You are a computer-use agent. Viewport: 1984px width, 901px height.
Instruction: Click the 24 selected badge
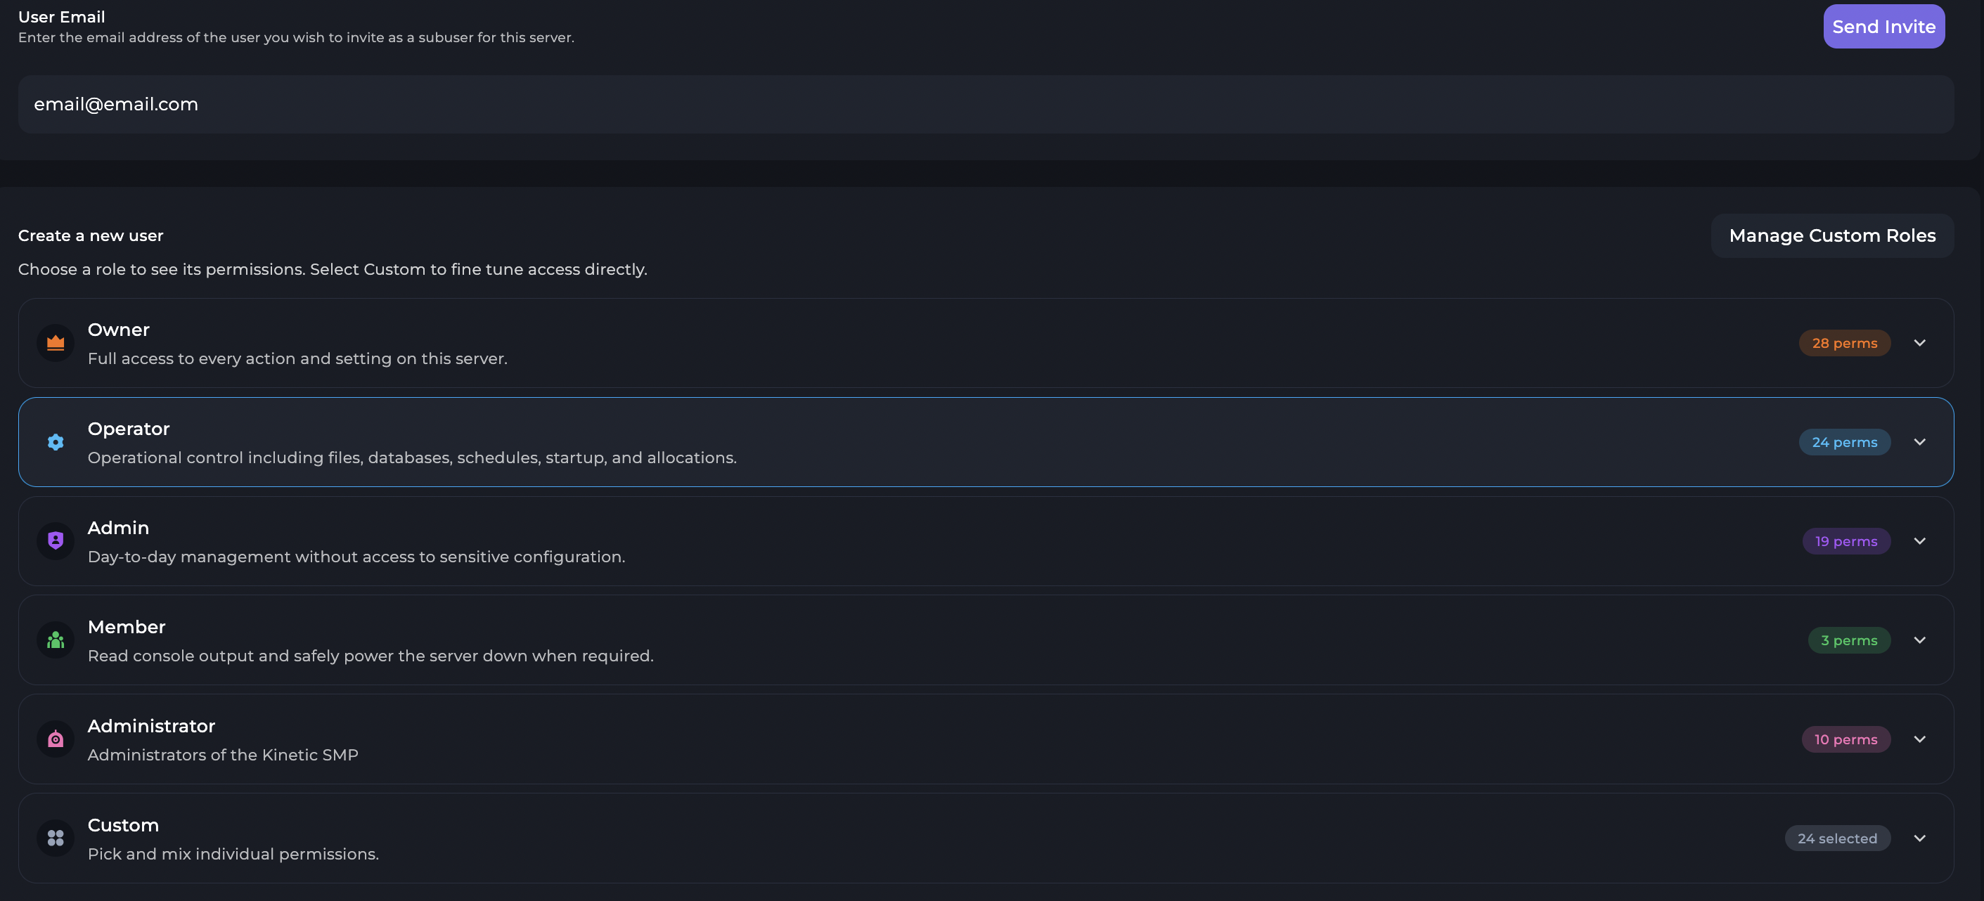[1837, 838]
